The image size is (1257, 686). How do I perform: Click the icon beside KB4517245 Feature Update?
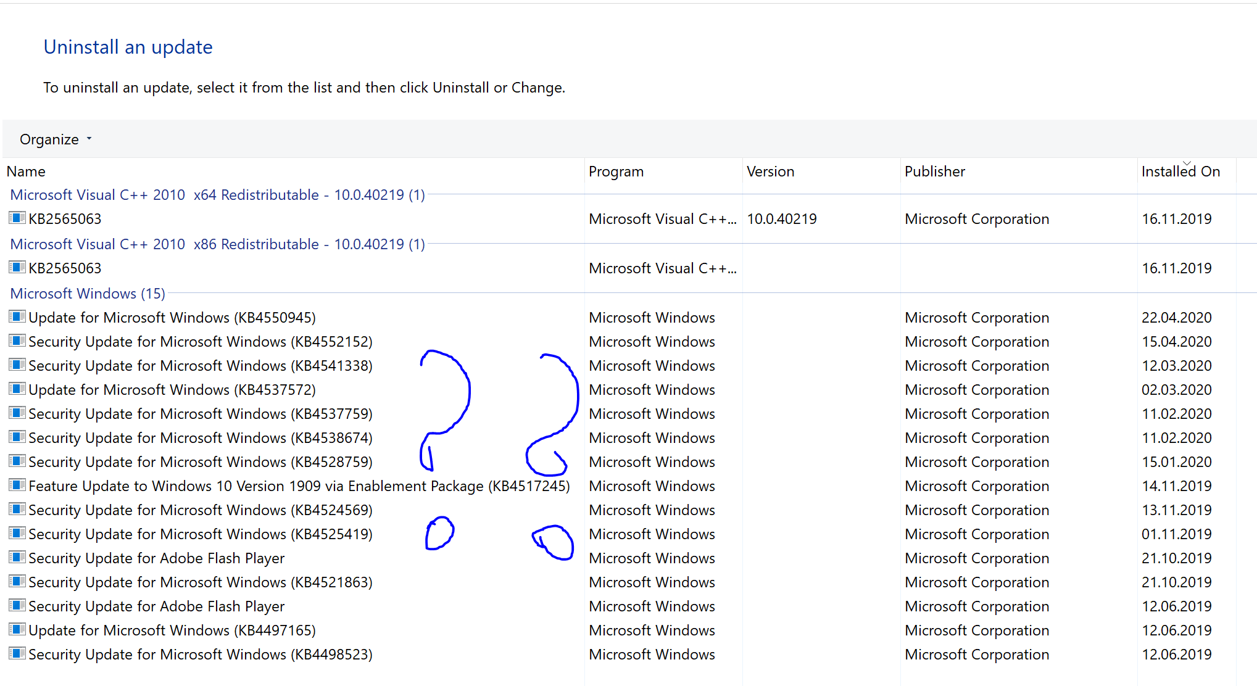point(17,486)
